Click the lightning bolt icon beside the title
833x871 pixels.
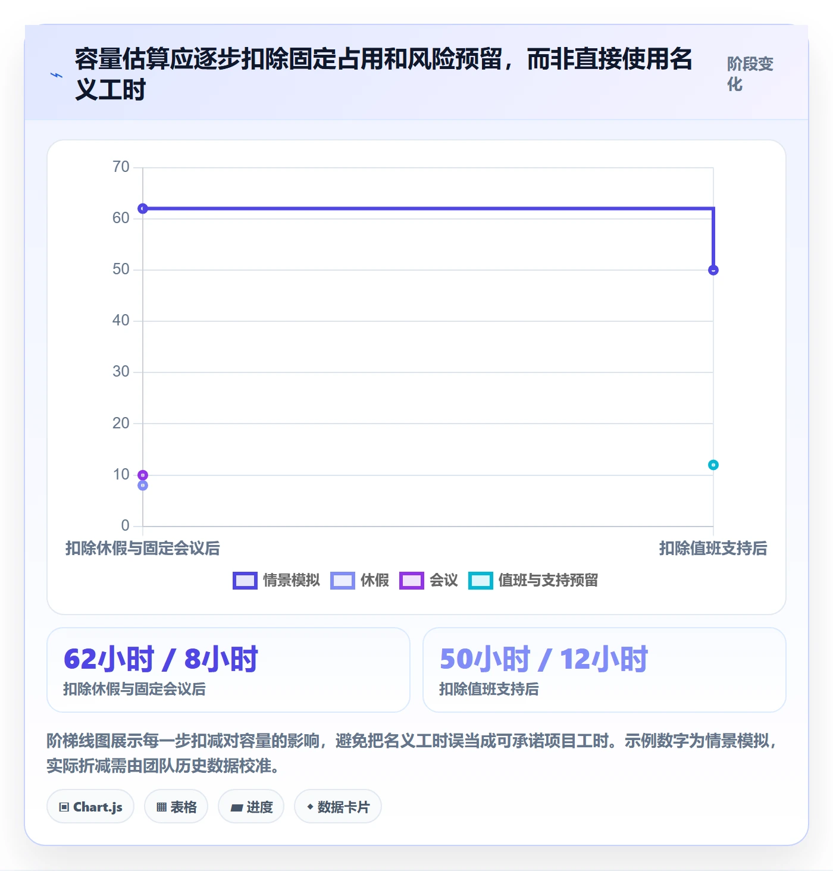pos(57,75)
